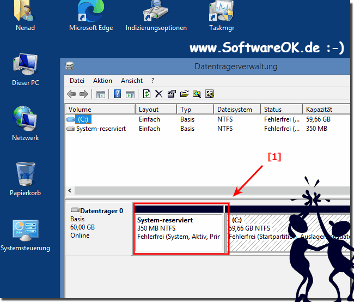Select the System-reserviert 350 MB partition block
The width and height of the screenshot is (354, 302).
[180, 229]
